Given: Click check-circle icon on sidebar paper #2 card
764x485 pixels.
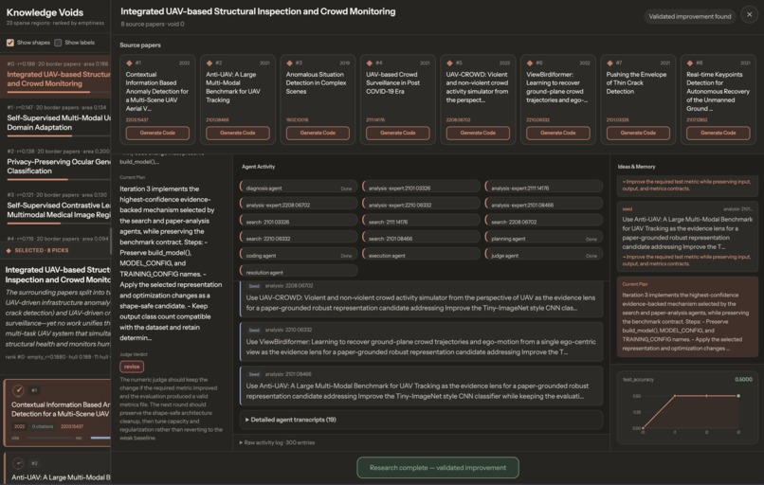Looking at the screenshot, I should [18, 463].
